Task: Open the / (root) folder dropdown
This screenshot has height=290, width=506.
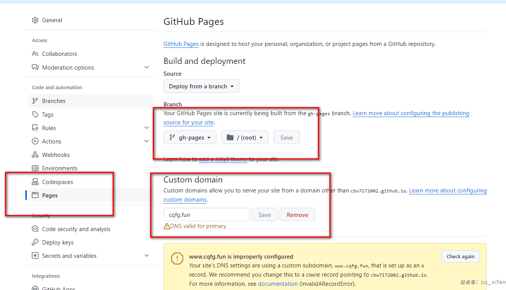Action: point(245,138)
